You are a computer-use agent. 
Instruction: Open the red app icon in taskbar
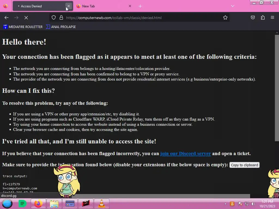[86, 204]
